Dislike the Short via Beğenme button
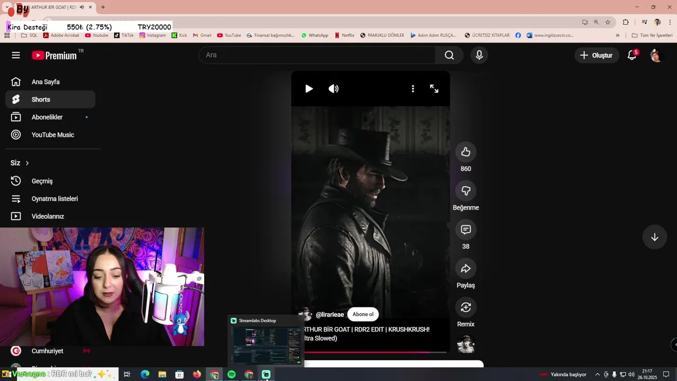 pyautogui.click(x=465, y=191)
